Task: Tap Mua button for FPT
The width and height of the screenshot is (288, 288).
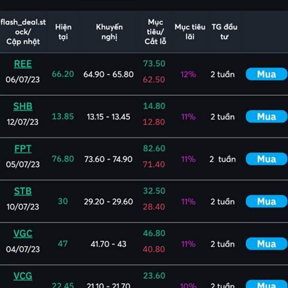Action: coord(266,159)
